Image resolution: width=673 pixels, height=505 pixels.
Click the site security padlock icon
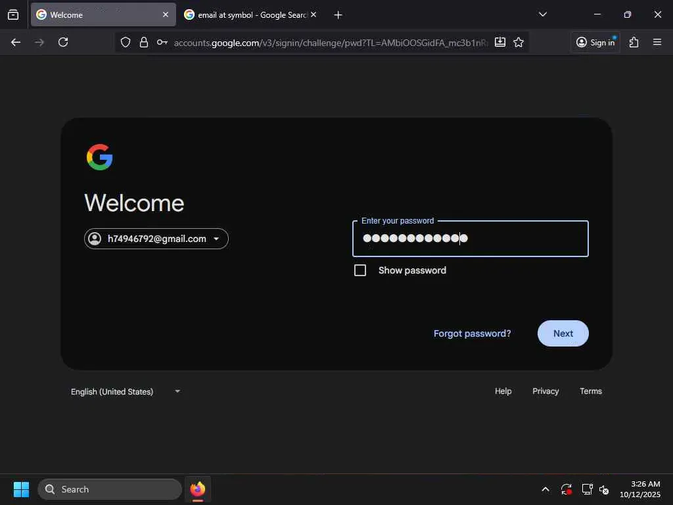pyautogui.click(x=144, y=42)
